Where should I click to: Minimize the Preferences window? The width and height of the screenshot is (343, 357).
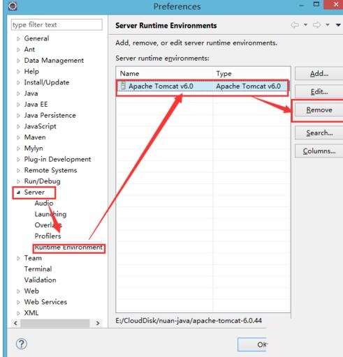(x=301, y=5)
